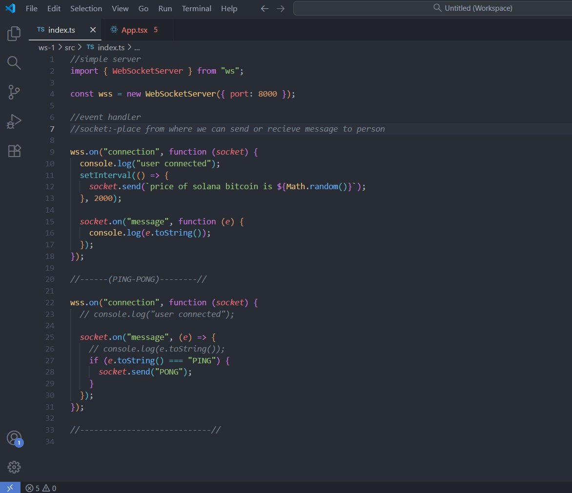Click the //event handler comment
This screenshot has height=493, width=572.
pos(105,117)
